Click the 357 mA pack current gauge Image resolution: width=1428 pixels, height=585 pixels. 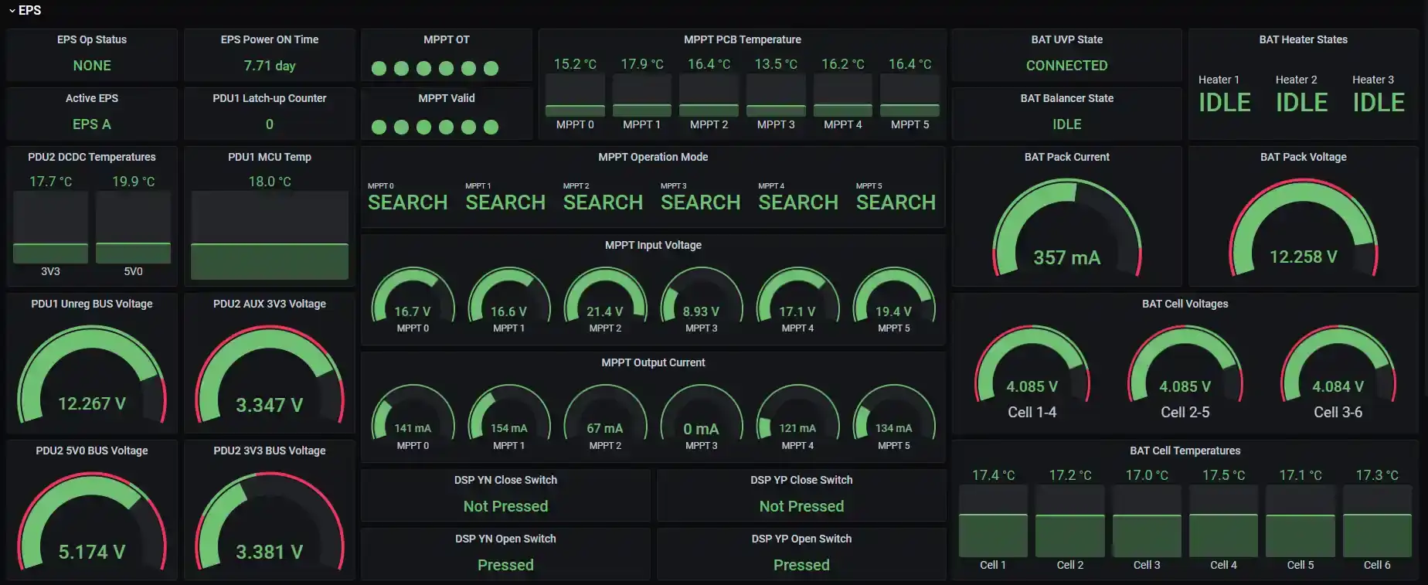1067,228
